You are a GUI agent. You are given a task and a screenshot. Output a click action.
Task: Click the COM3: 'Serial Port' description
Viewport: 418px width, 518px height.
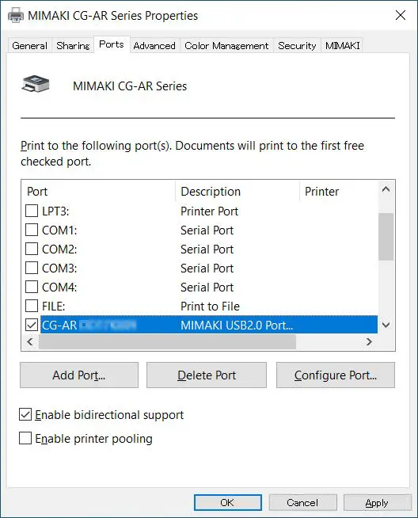[x=207, y=269]
